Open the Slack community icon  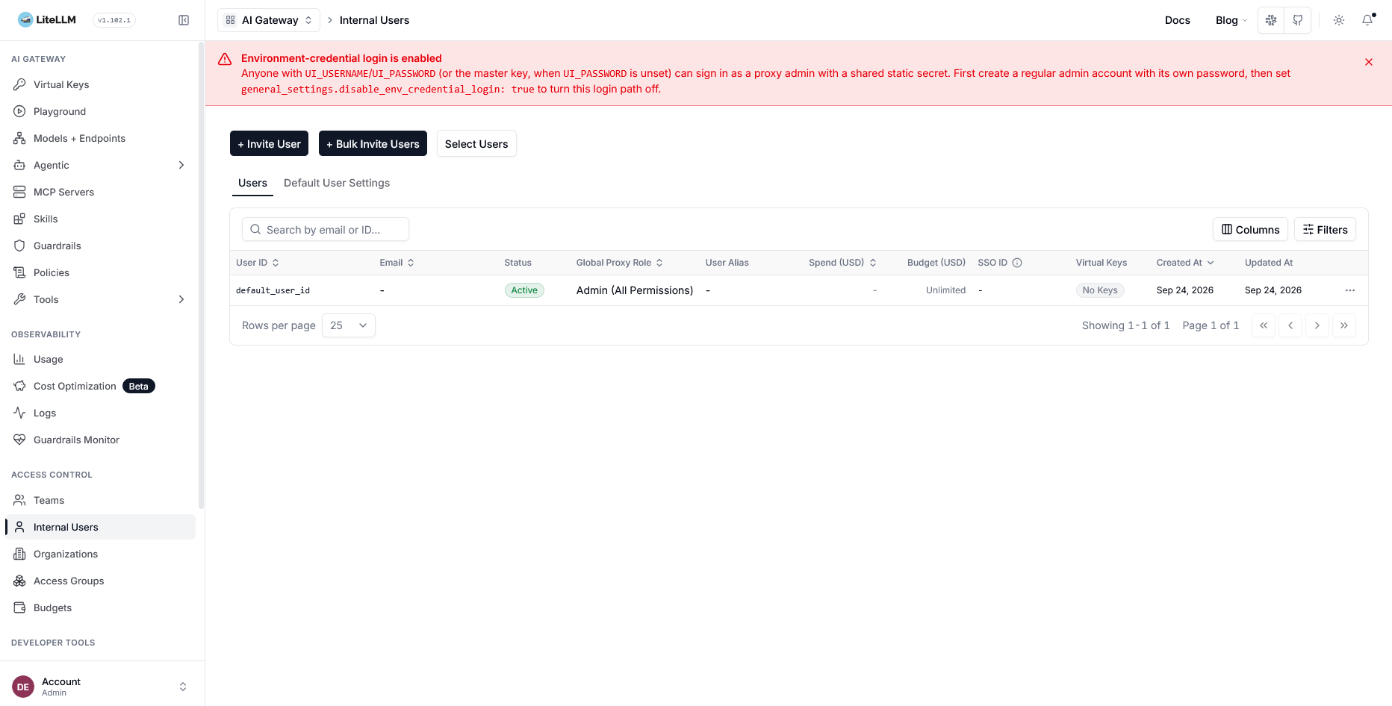click(1271, 20)
